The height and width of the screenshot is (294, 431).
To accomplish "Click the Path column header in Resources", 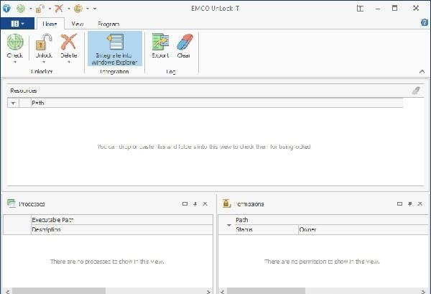I will tap(217, 103).
